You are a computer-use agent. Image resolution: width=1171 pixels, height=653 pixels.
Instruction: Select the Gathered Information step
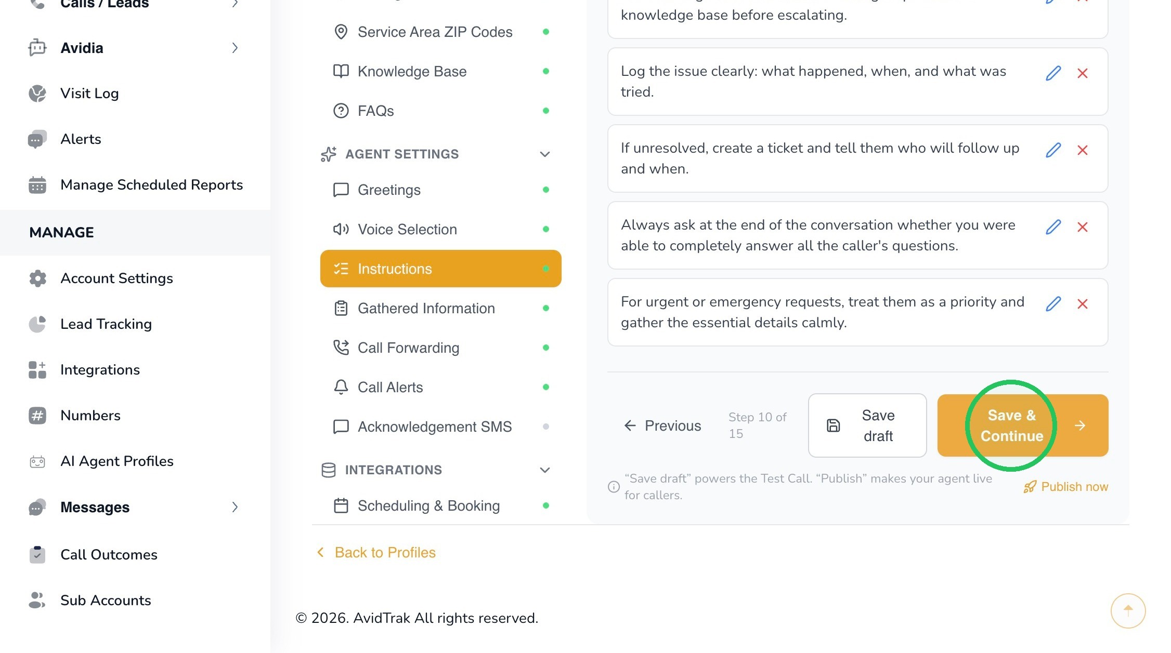pos(440,308)
